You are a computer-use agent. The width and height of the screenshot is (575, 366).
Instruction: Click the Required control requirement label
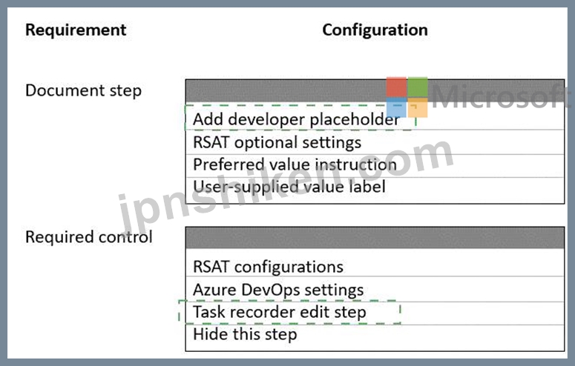pos(89,237)
